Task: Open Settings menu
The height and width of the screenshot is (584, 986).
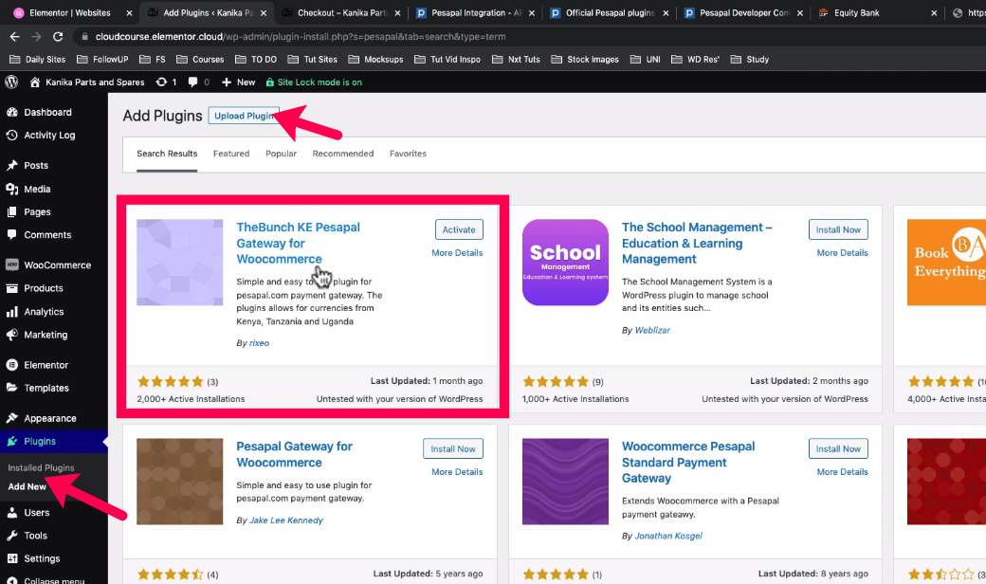Action: [x=42, y=558]
